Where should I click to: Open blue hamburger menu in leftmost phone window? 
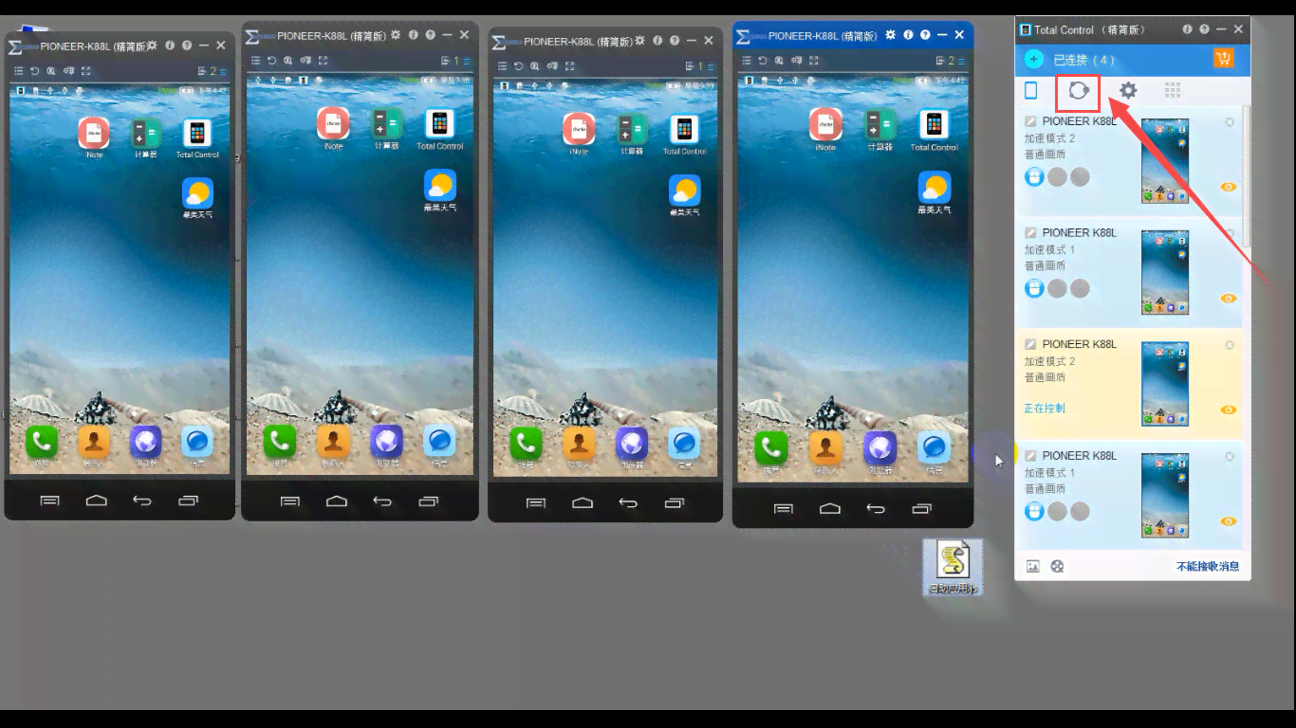tap(225, 71)
